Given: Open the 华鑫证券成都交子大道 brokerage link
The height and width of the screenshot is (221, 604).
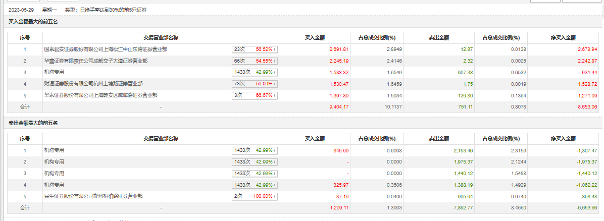Looking at the screenshot, I should [96, 61].
